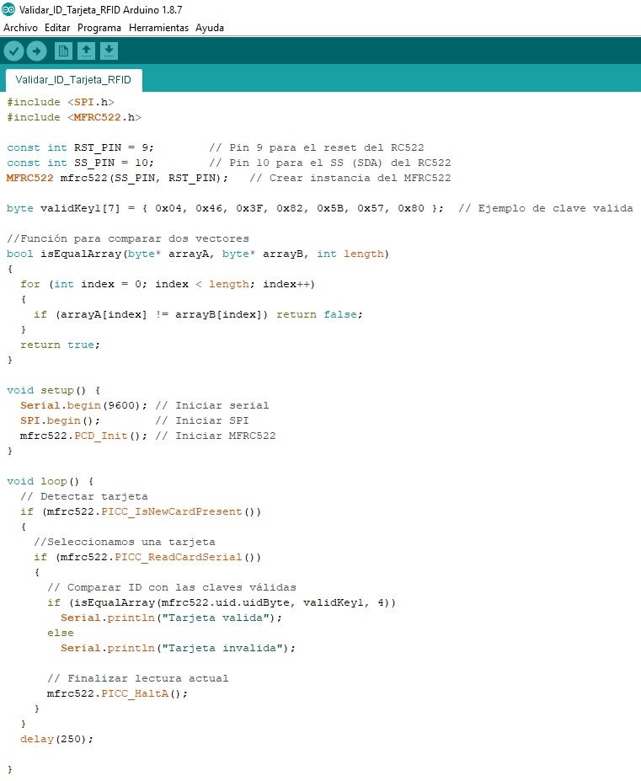Click the comment 'Seleccionamos una tarjeta'
Image resolution: width=641 pixels, height=781 pixels.
tap(125, 543)
